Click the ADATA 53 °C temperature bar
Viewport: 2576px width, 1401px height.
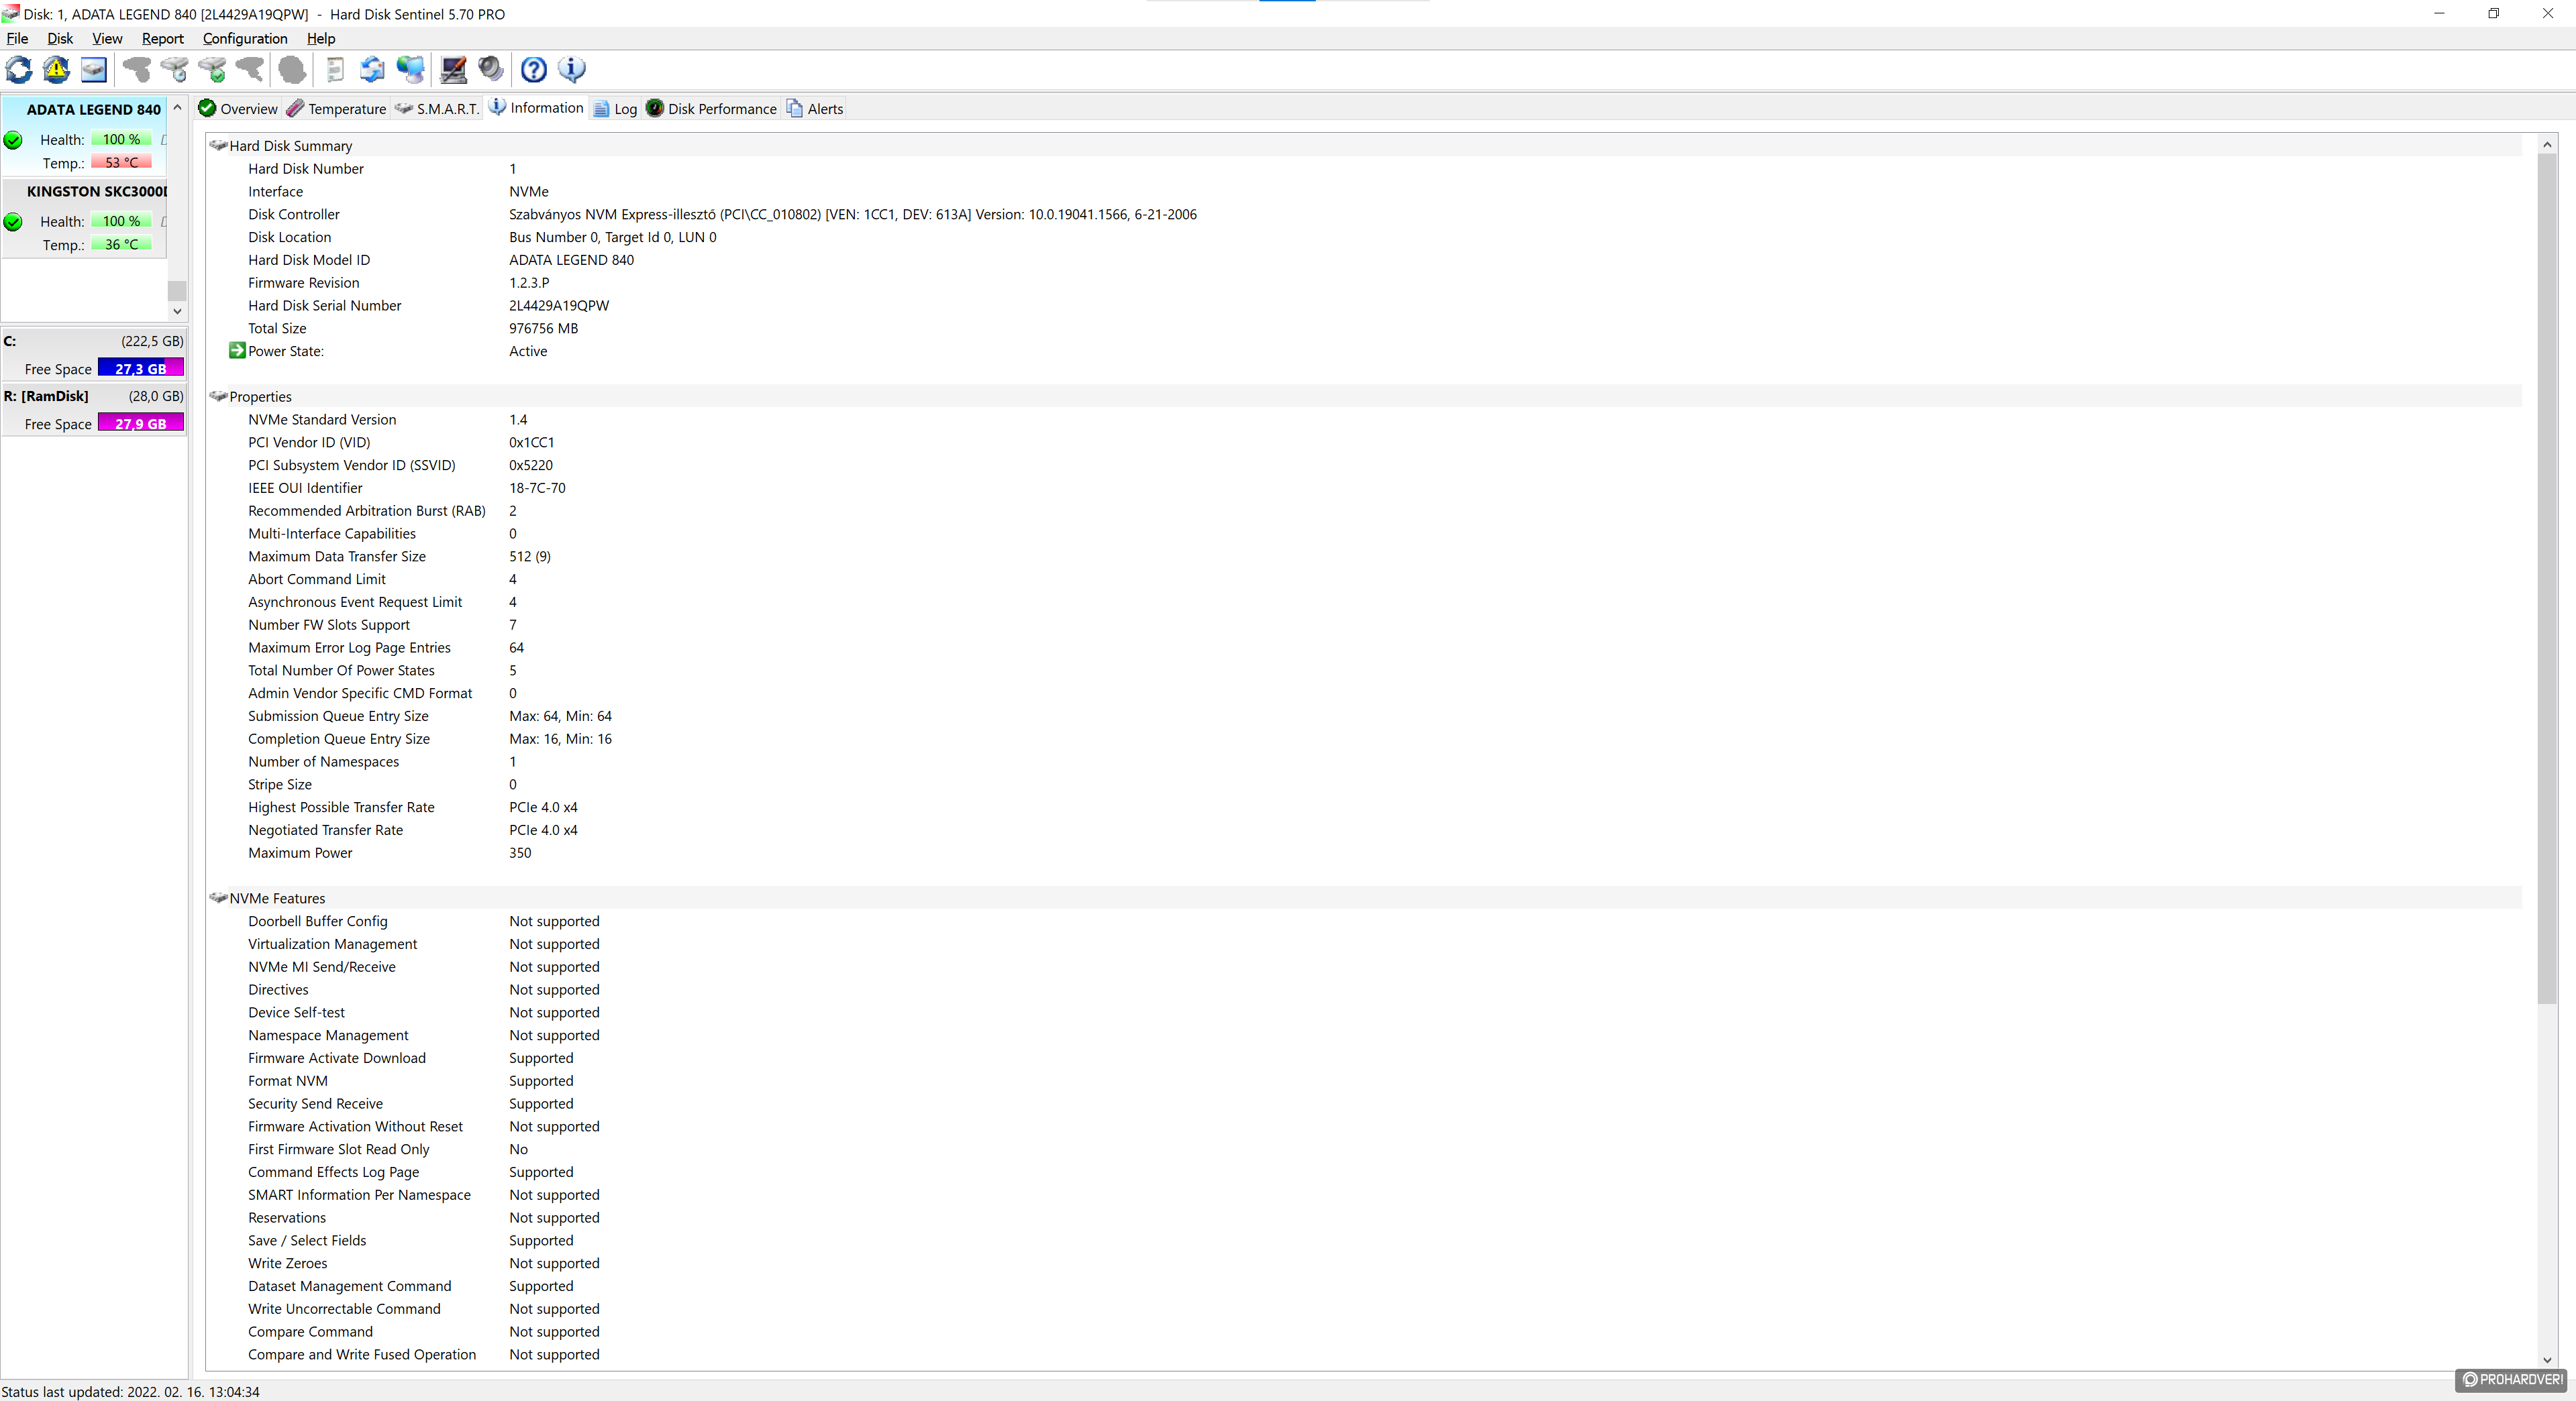[121, 163]
